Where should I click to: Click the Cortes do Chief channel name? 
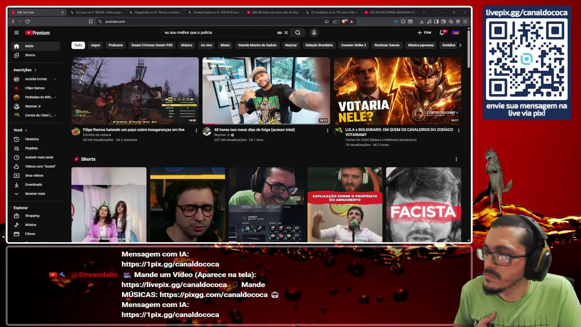(380, 140)
